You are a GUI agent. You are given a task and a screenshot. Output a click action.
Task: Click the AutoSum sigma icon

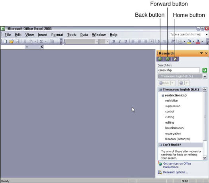pyautogui.click(x=41, y=41)
